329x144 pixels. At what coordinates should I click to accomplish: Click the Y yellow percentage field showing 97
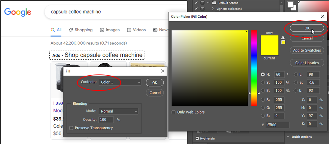point(312,116)
